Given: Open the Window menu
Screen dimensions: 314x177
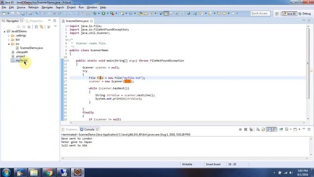Looking at the screenshot, I should click(92, 7).
